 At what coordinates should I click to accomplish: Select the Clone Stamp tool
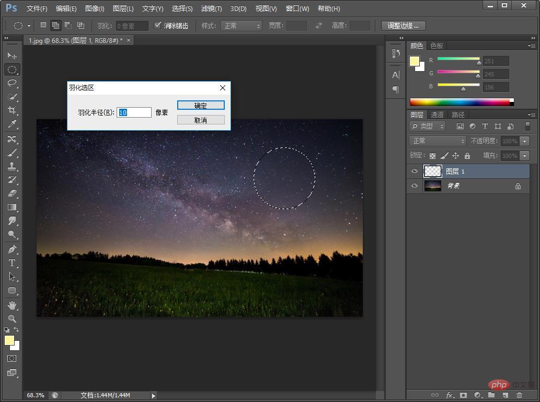pos(12,166)
